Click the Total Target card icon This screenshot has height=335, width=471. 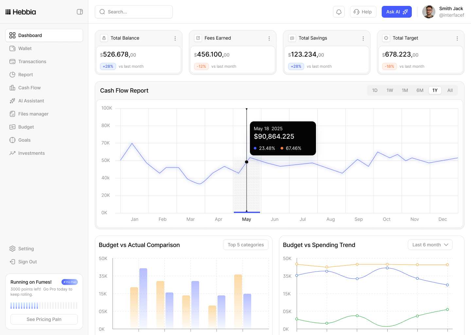click(x=386, y=38)
